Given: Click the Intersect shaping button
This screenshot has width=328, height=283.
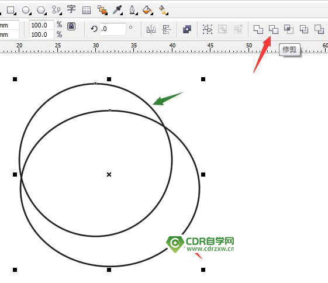Looking at the screenshot, I should tap(289, 29).
